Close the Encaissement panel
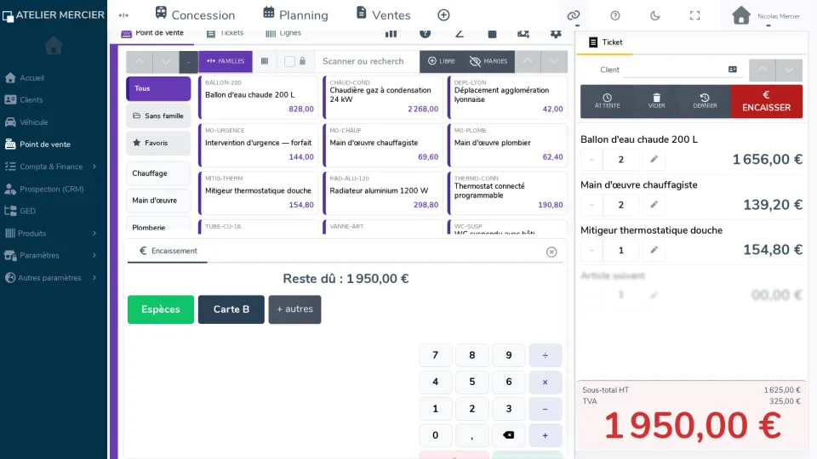 point(551,252)
